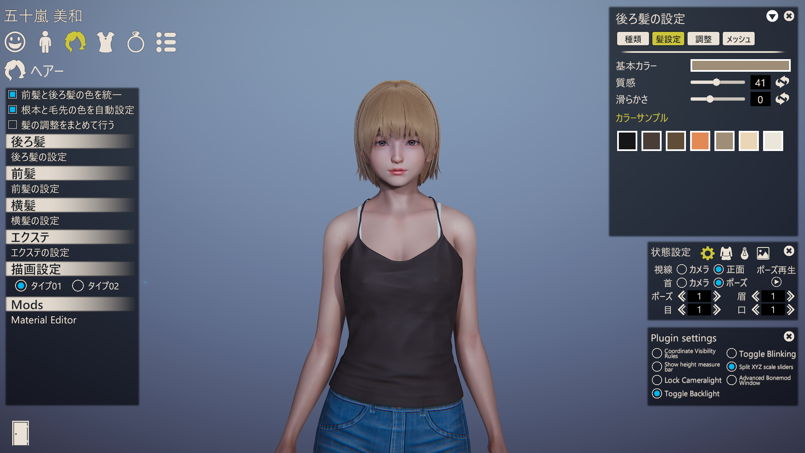Open the accessories ring icon
The height and width of the screenshot is (453, 805).
(x=135, y=42)
